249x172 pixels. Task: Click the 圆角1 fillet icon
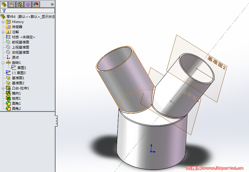(8, 103)
